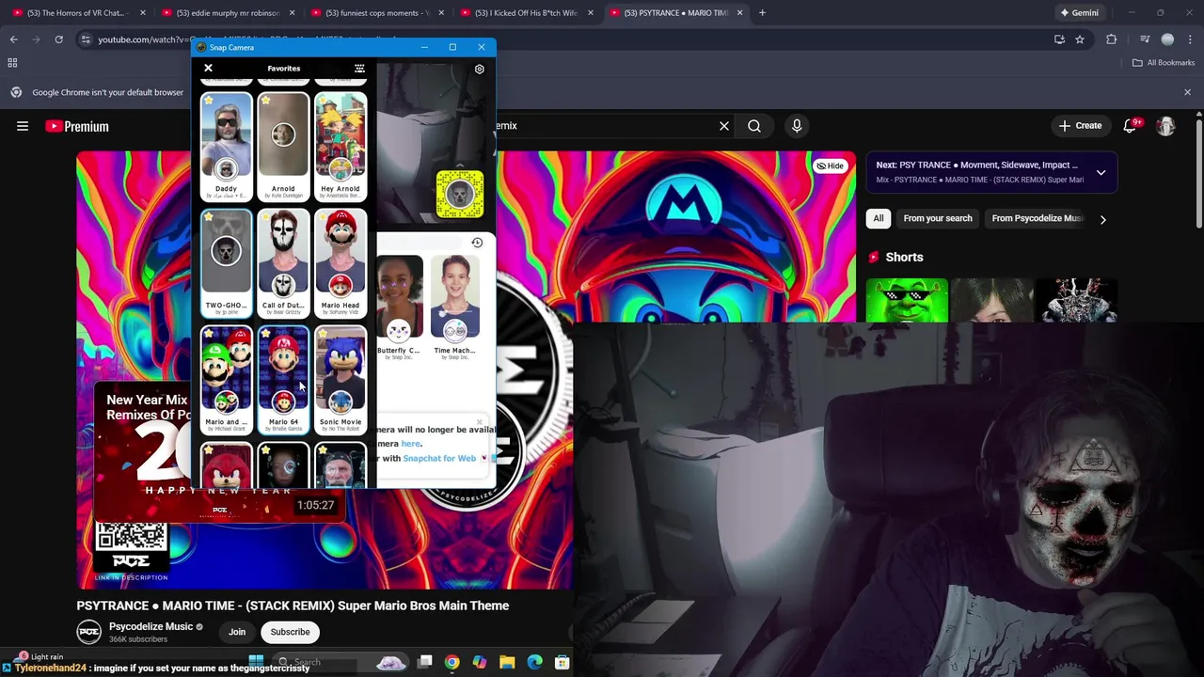The image size is (1204, 677).
Task: Follow the 'here' link in Snap Camera notice
Action: 411,444
